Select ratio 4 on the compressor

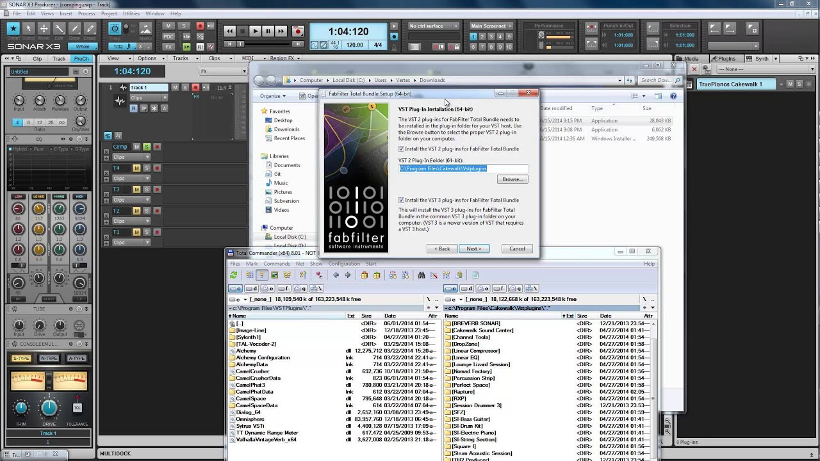[18, 122]
